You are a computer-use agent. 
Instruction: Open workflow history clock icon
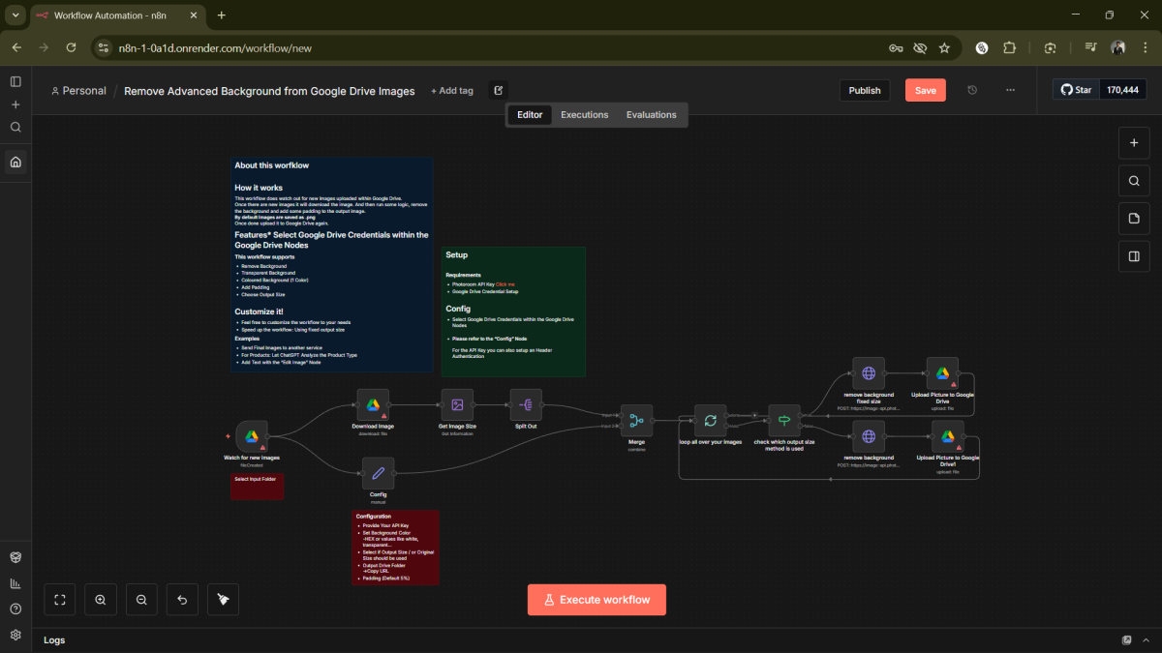click(x=972, y=90)
